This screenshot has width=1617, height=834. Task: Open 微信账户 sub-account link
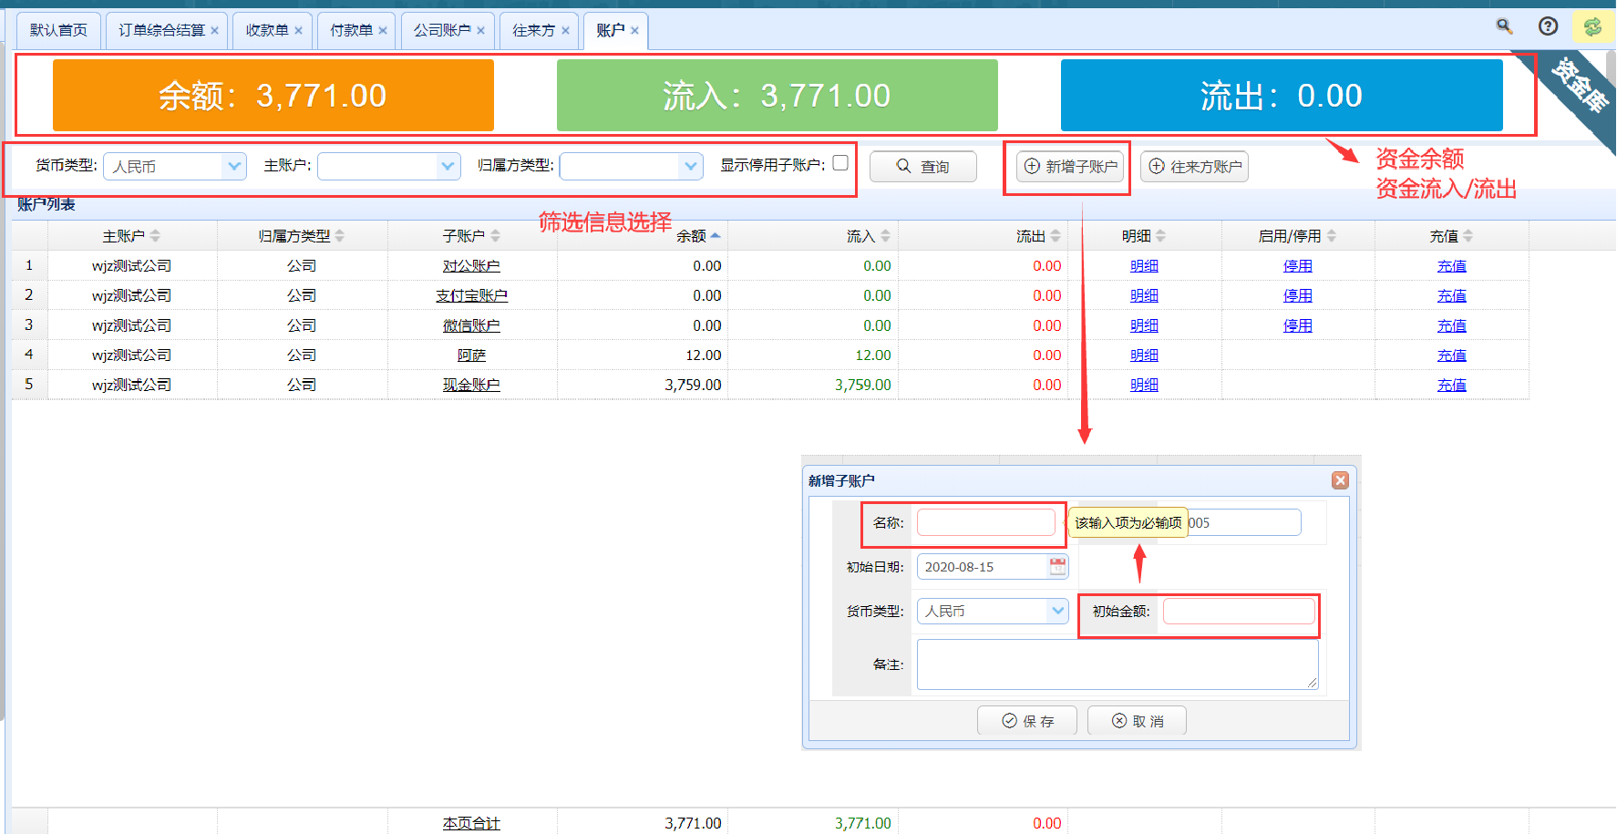point(471,325)
